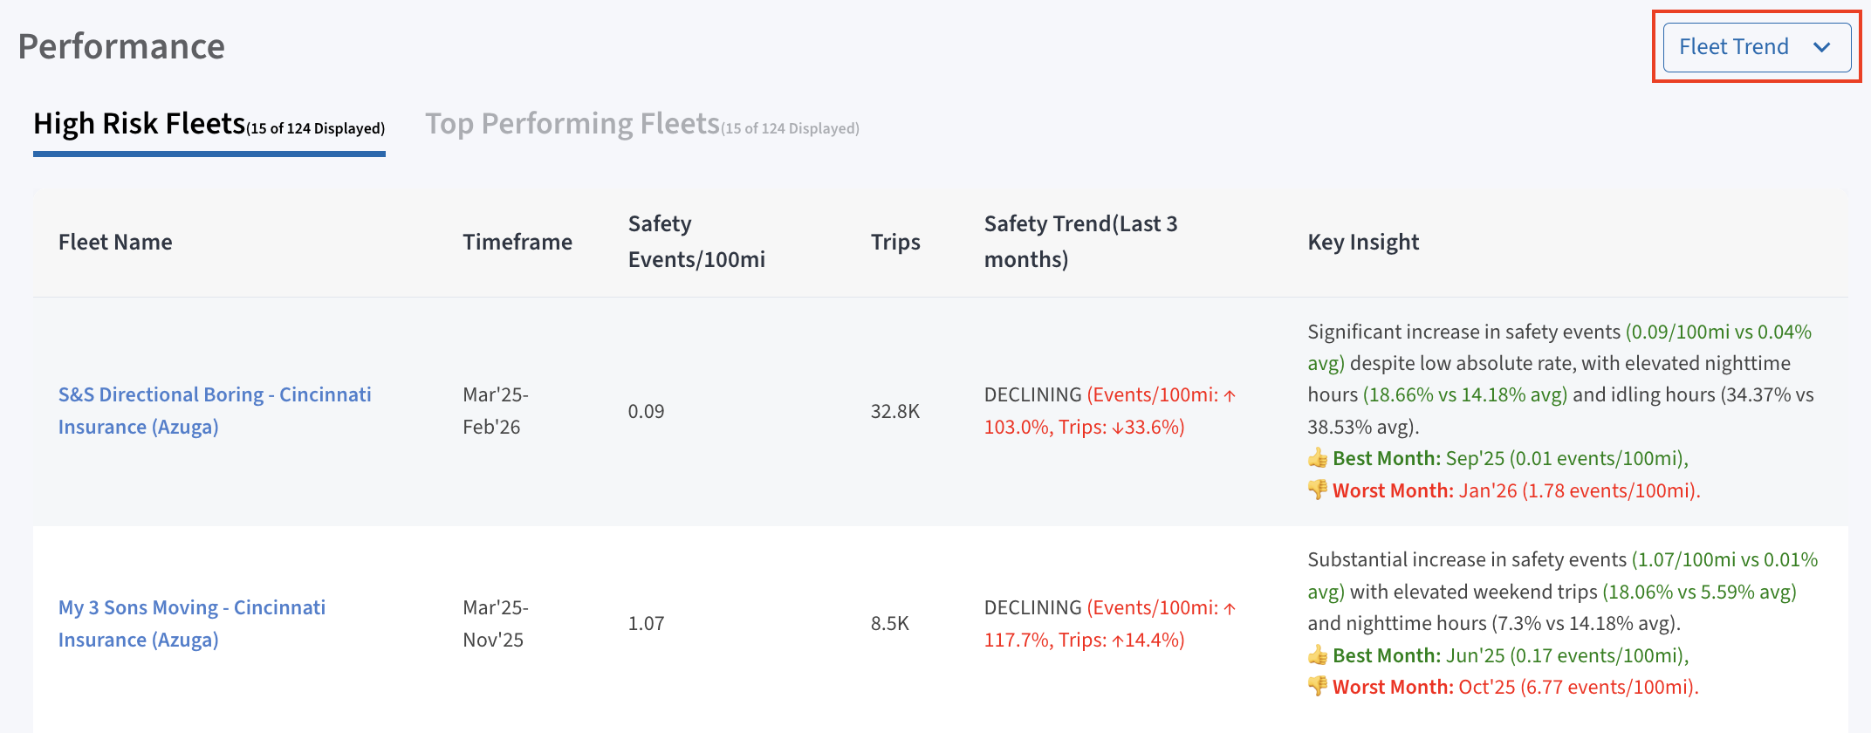Click the down arrow before 33.6% trips

coord(1117,428)
